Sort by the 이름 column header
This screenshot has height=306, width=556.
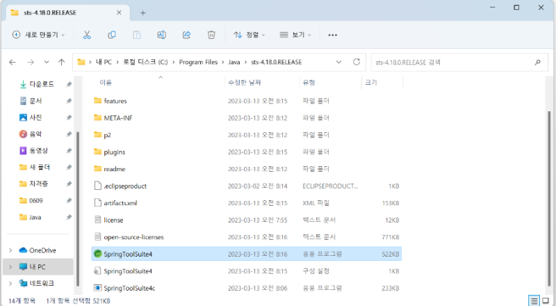pos(106,82)
